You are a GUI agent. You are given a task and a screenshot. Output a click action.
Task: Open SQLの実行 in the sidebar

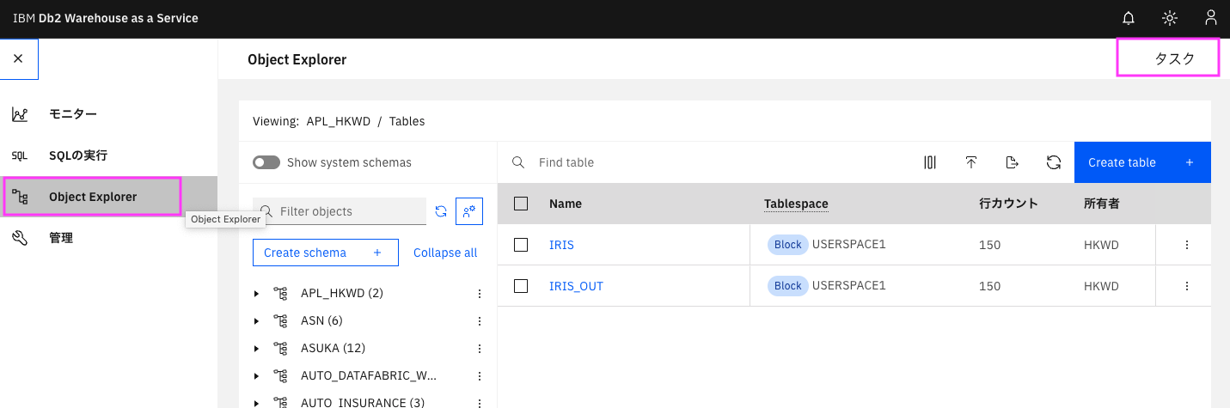point(77,155)
